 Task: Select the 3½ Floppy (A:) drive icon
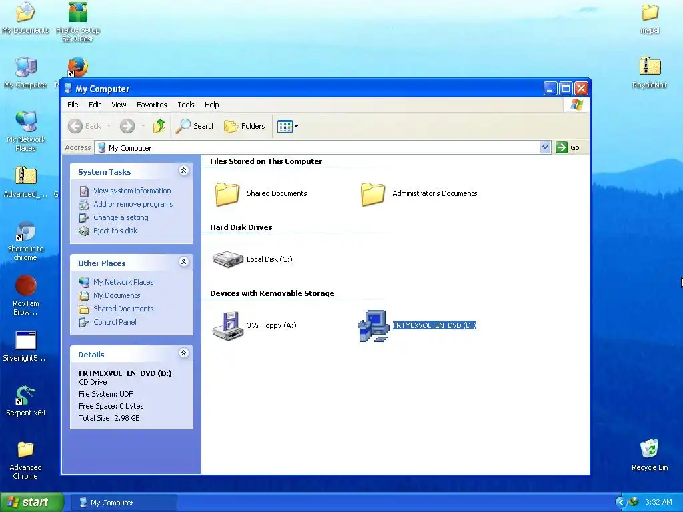[227, 325]
